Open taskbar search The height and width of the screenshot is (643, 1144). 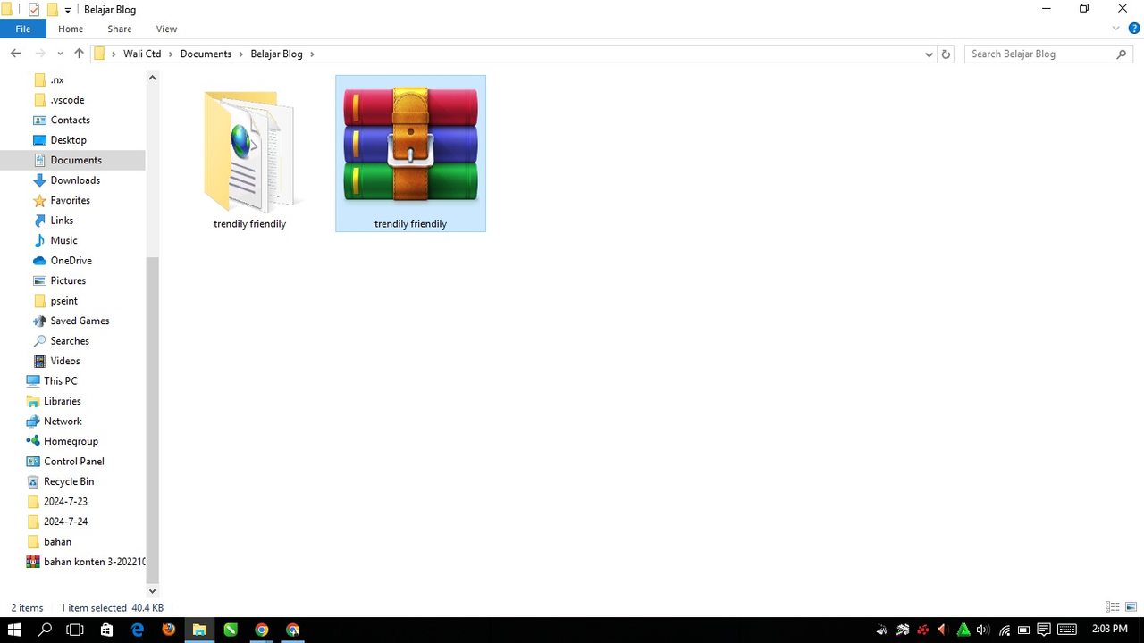tap(45, 630)
